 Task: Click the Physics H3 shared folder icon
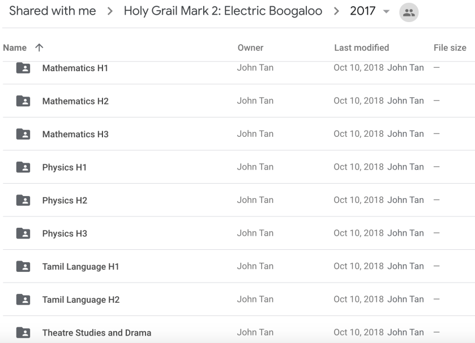pos(23,233)
